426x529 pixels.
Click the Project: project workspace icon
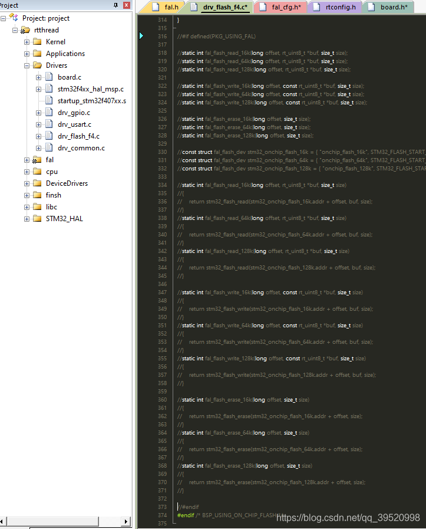[14, 17]
